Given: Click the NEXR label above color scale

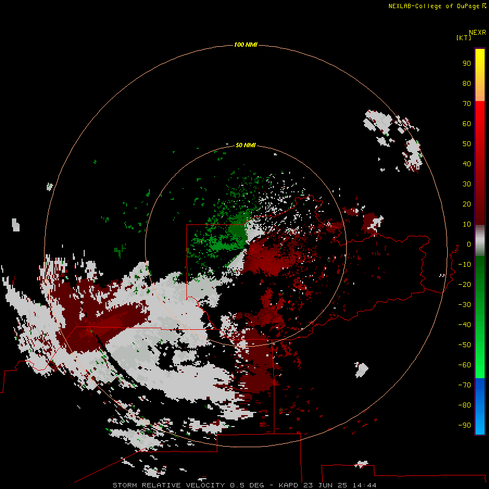Looking at the screenshot, I should [478, 33].
